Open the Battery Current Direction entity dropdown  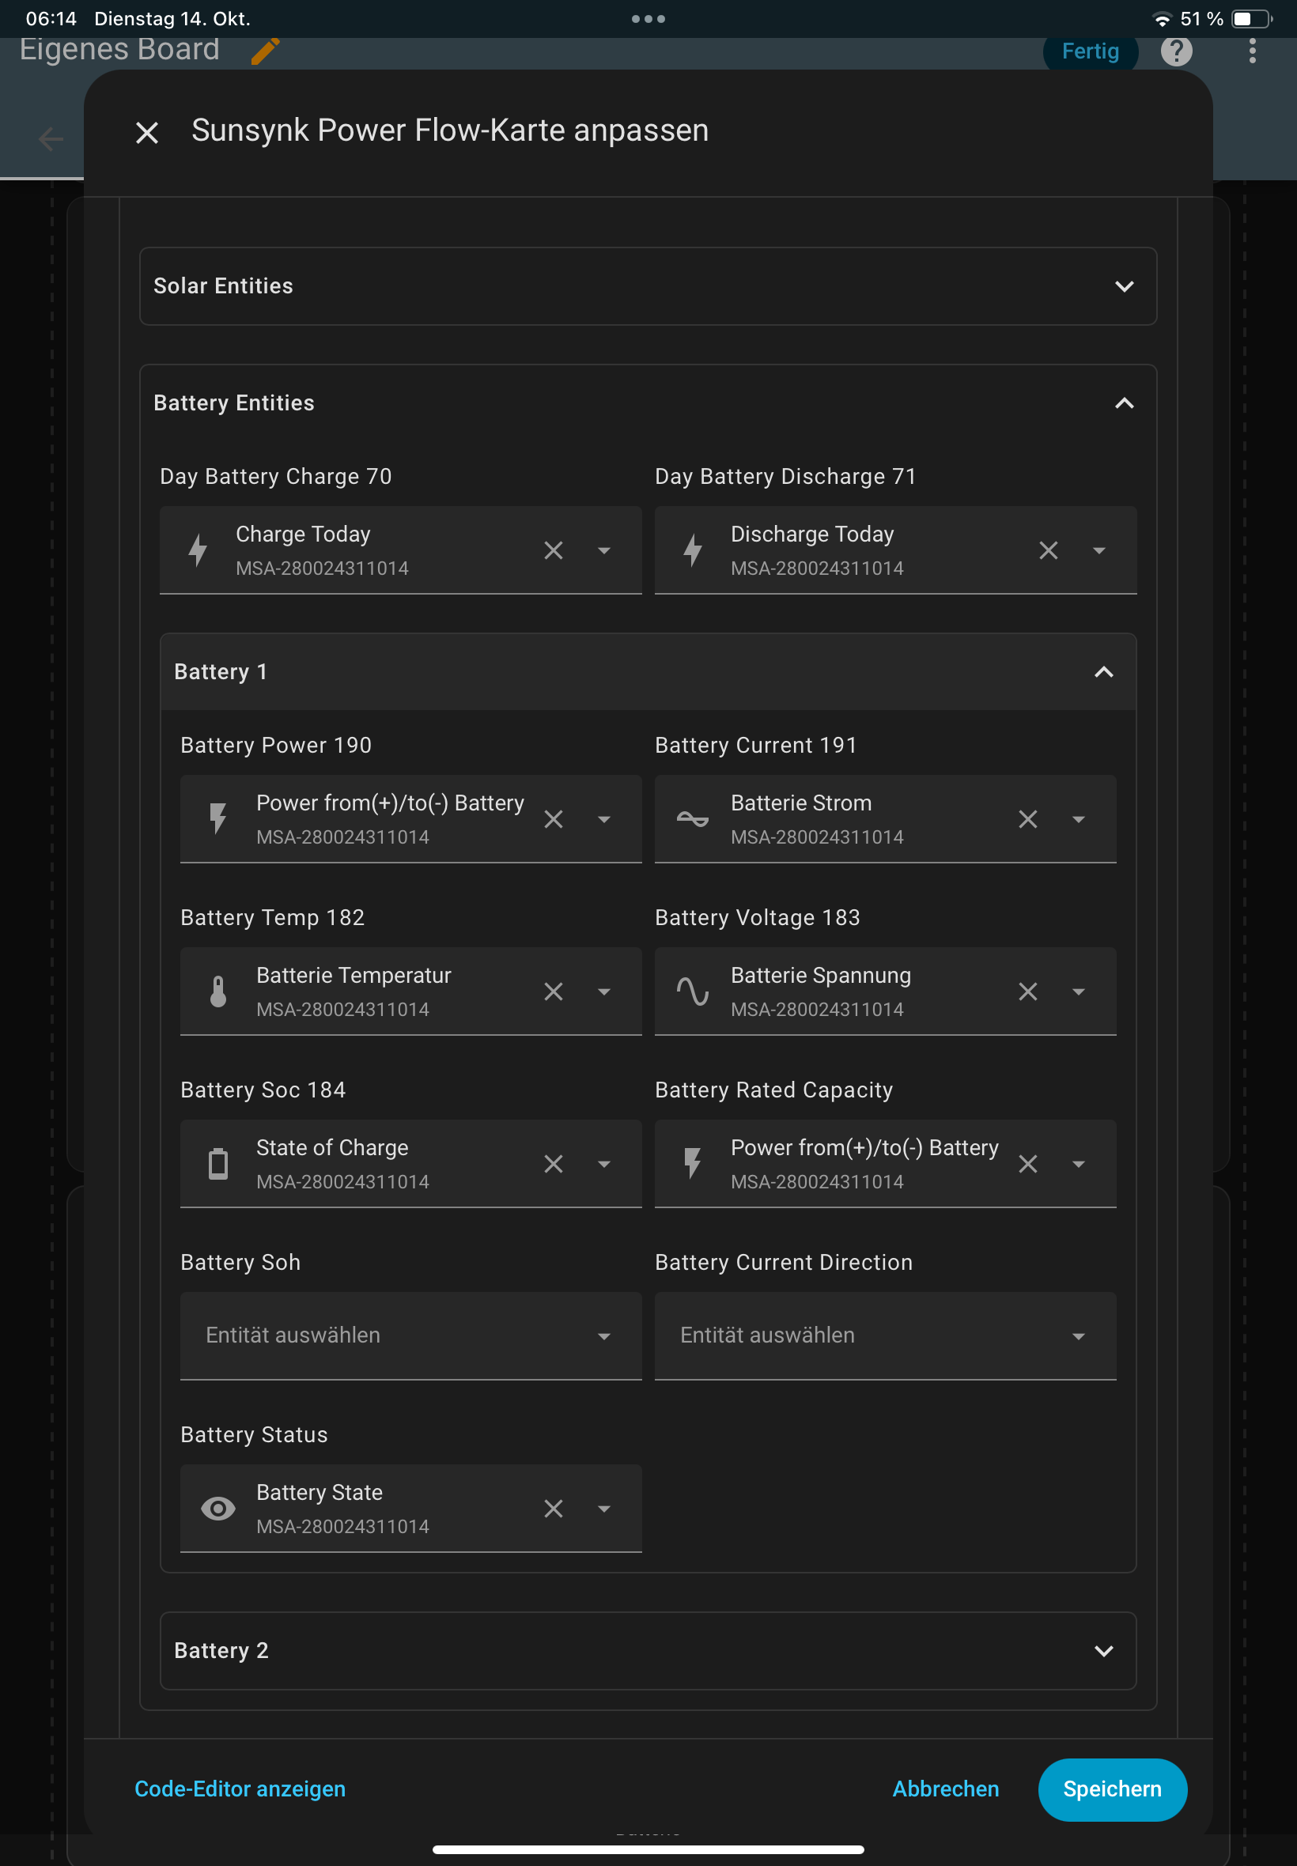click(x=885, y=1335)
